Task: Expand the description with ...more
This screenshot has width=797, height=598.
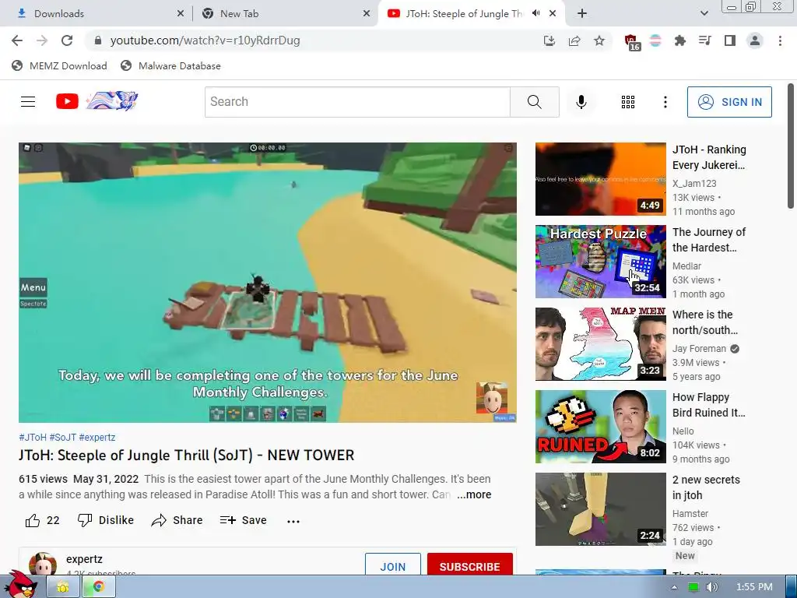Action: pyautogui.click(x=474, y=494)
